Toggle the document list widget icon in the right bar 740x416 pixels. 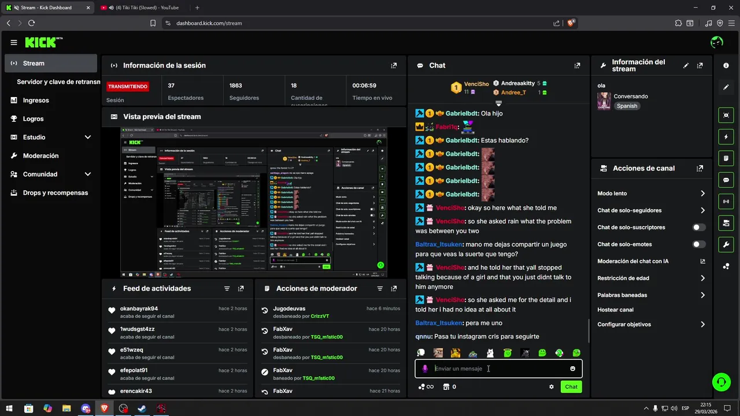click(x=726, y=158)
